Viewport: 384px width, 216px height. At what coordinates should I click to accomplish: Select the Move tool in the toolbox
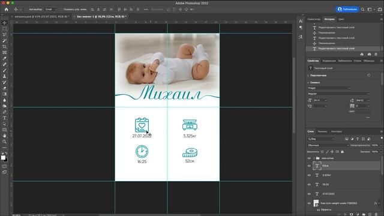pyautogui.click(x=4, y=23)
